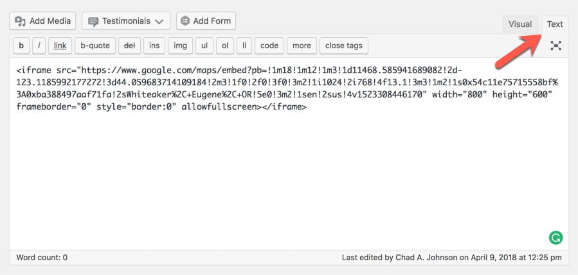Click the close tags button
578x275 pixels.
pos(344,46)
